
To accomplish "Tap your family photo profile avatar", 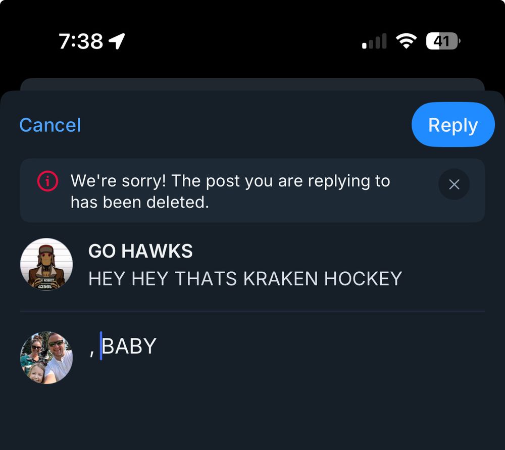I will [x=46, y=358].
